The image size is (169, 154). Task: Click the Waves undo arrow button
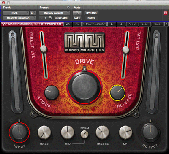68,24
